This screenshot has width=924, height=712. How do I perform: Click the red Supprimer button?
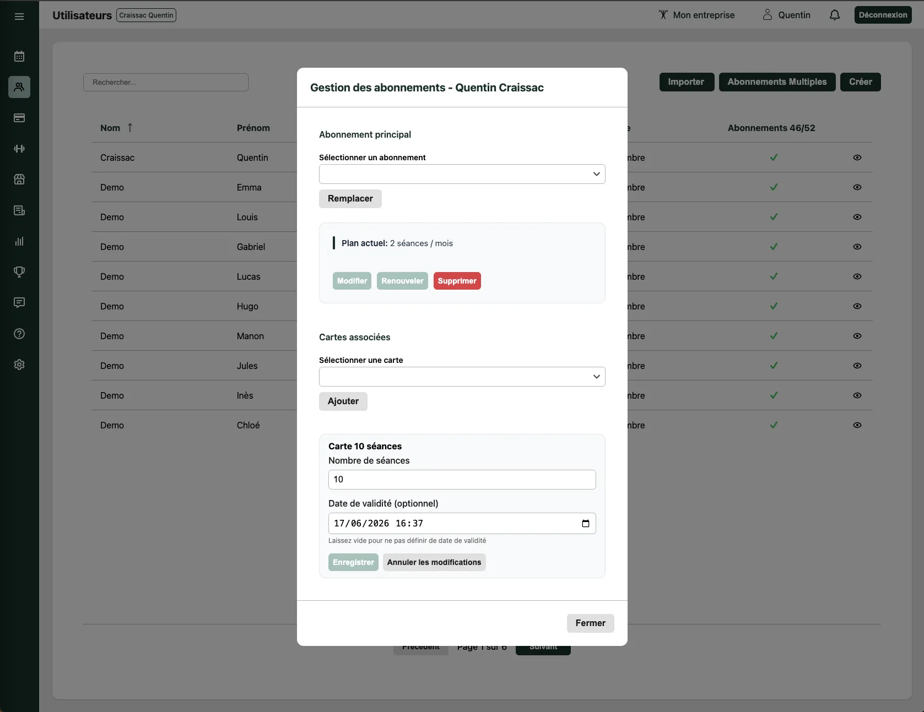tap(457, 281)
